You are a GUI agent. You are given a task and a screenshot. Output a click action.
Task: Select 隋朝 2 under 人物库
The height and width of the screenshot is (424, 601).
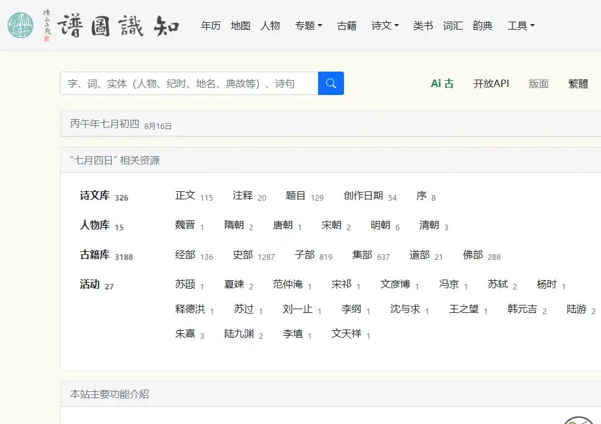tap(239, 225)
